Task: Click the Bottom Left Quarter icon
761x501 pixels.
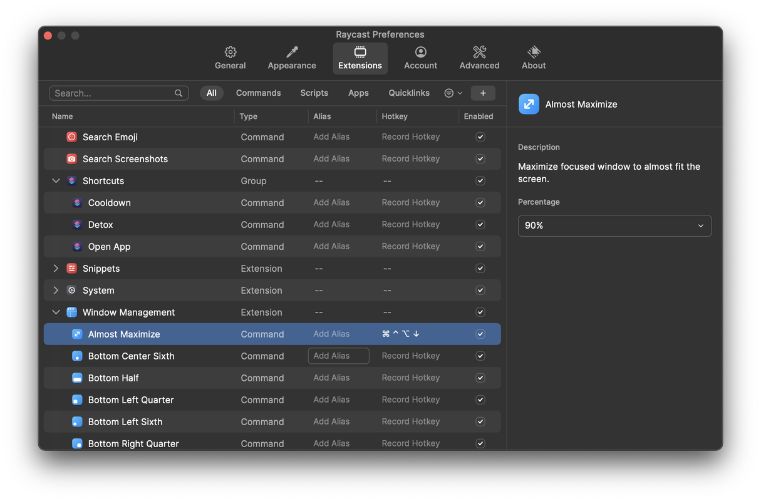Action: pos(77,400)
